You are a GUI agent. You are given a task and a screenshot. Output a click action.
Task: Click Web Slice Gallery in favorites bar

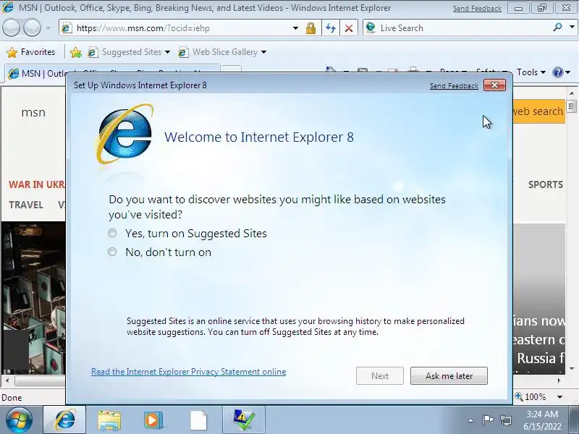(x=218, y=52)
